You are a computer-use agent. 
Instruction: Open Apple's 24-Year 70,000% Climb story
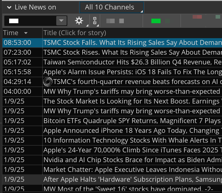click(132, 150)
